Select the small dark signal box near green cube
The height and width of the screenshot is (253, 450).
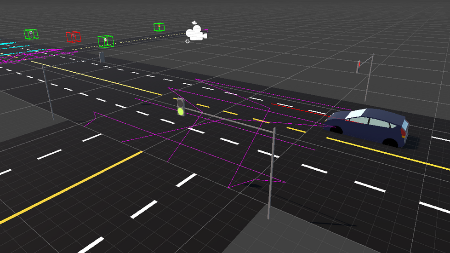pyautogui.click(x=102, y=57)
